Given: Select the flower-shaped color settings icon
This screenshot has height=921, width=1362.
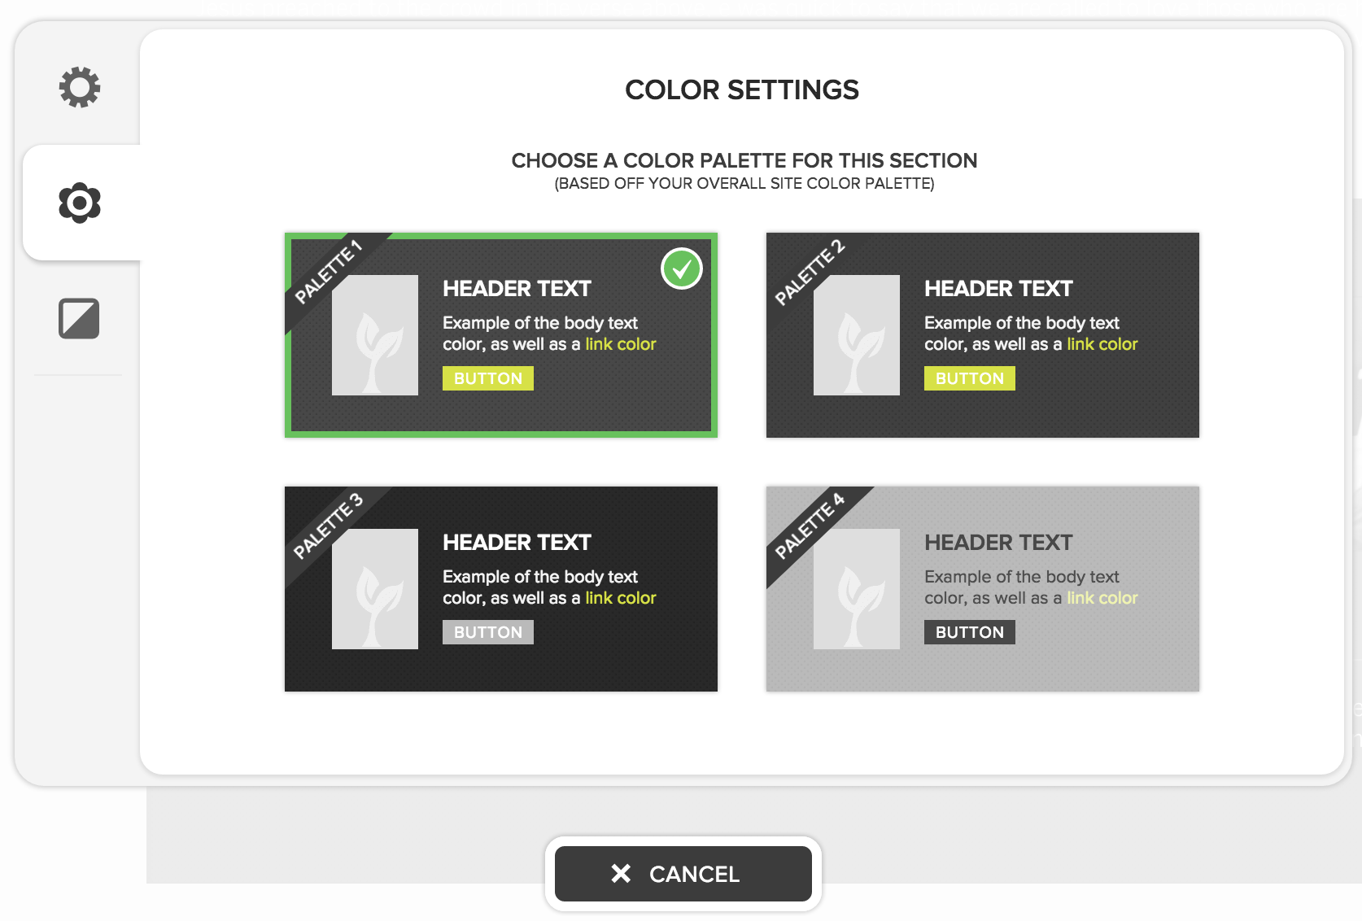Looking at the screenshot, I should [80, 203].
